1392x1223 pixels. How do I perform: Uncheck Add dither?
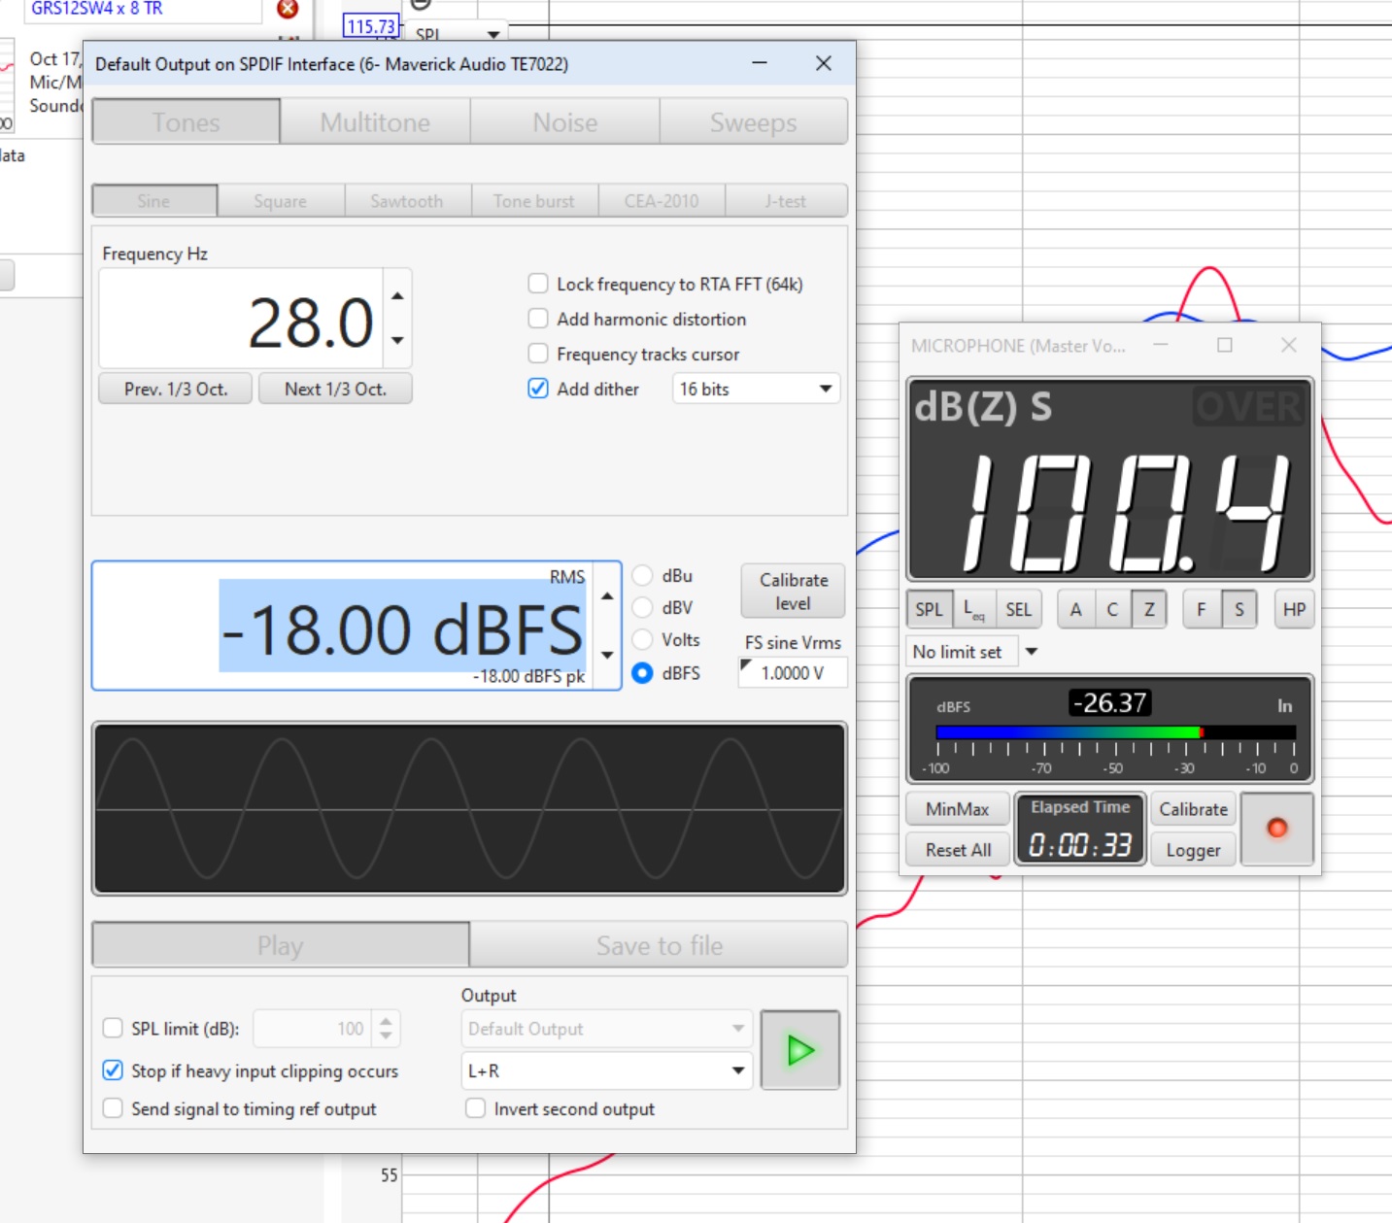(537, 389)
